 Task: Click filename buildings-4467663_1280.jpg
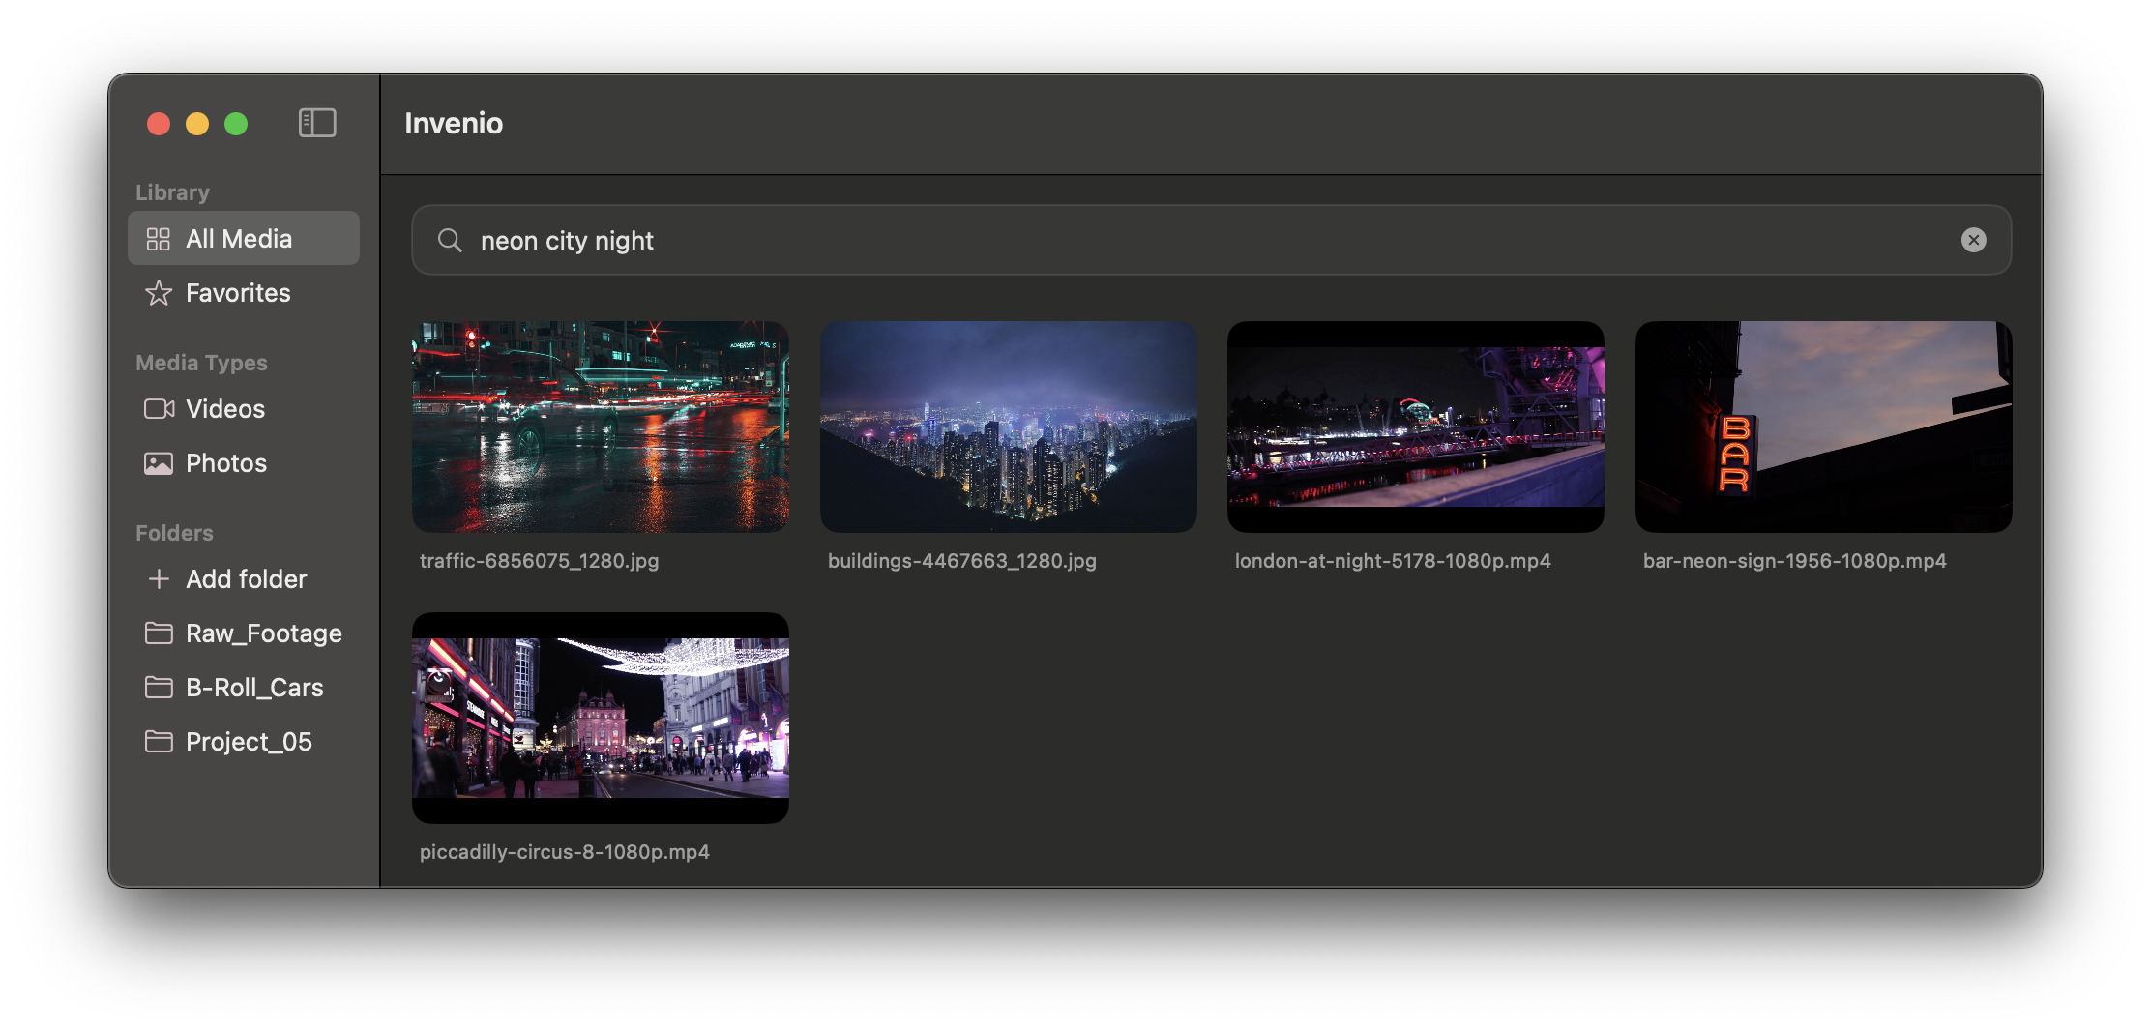coord(962,561)
